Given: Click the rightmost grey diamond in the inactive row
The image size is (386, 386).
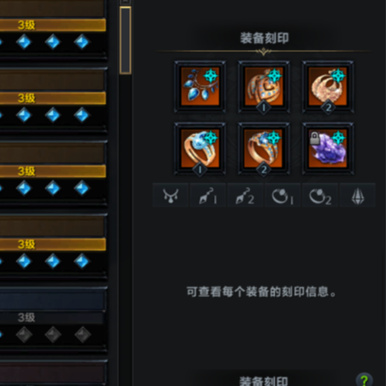Looking at the screenshot, I should [x=83, y=335].
